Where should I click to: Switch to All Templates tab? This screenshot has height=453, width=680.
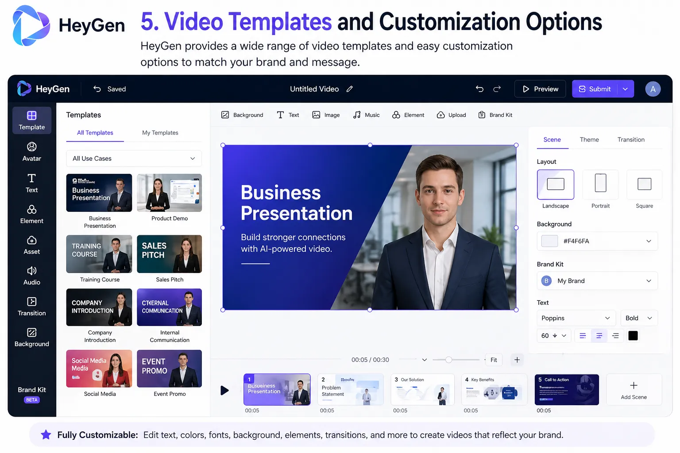pyautogui.click(x=95, y=133)
